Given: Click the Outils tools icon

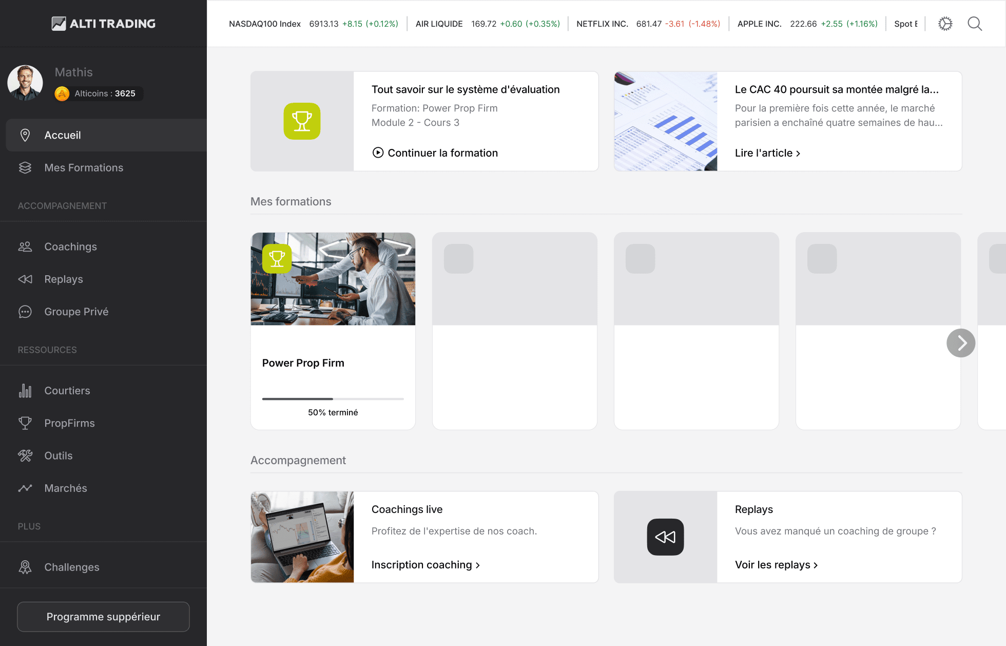Looking at the screenshot, I should coord(25,455).
